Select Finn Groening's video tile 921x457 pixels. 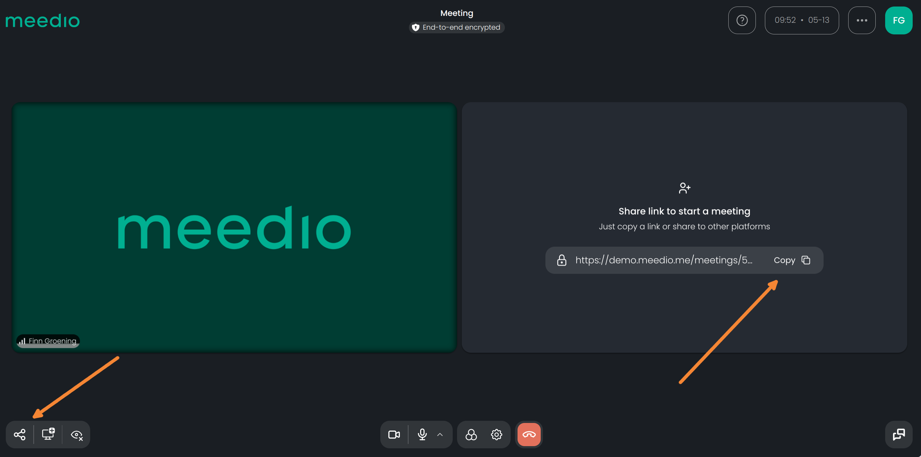[234, 227]
